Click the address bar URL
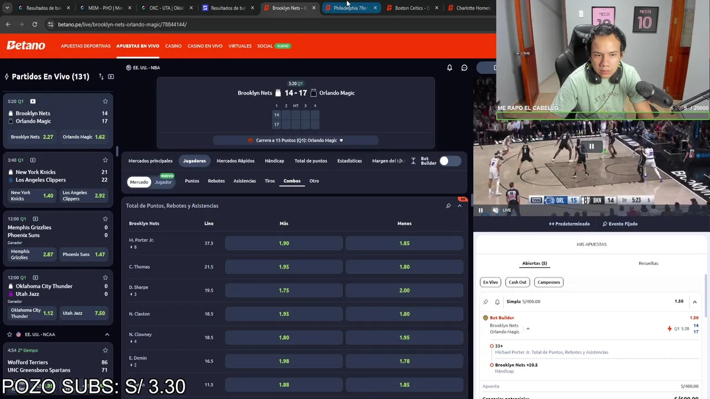 click(122, 24)
